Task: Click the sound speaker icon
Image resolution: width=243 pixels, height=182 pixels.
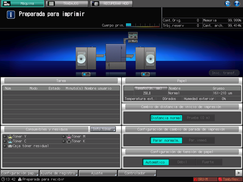Action: (x=227, y=3)
